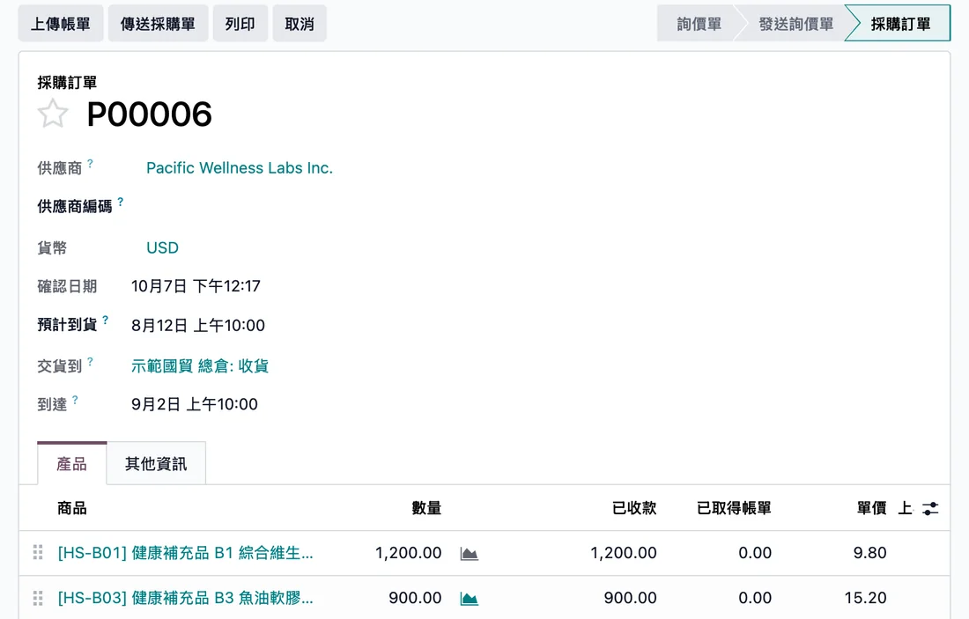Switch to the 其他資訊 tab
This screenshot has height=619, width=969.
[156, 463]
